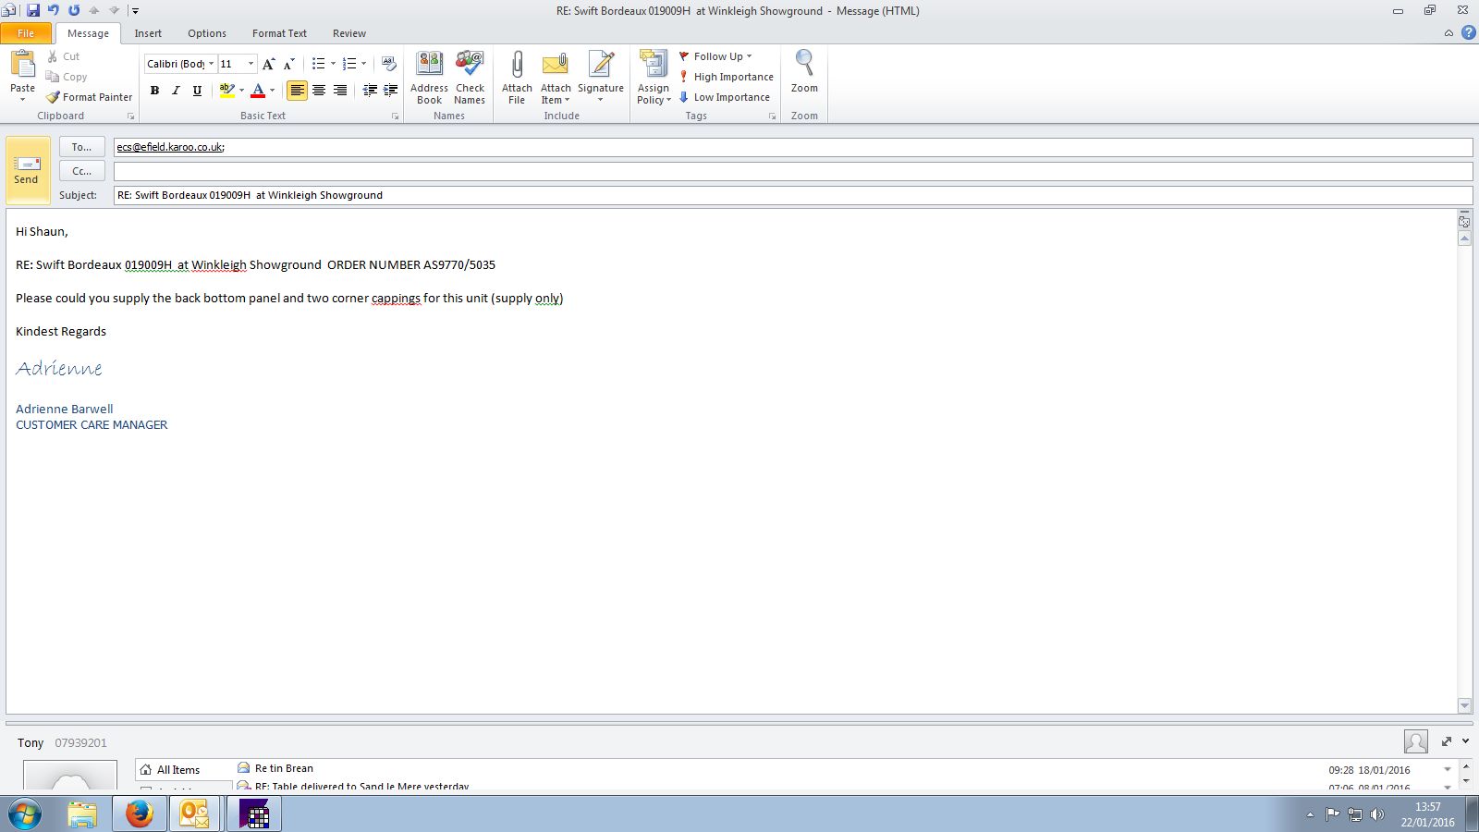Open the volume control in system tray
Image resolution: width=1479 pixels, height=832 pixels.
[x=1377, y=814]
